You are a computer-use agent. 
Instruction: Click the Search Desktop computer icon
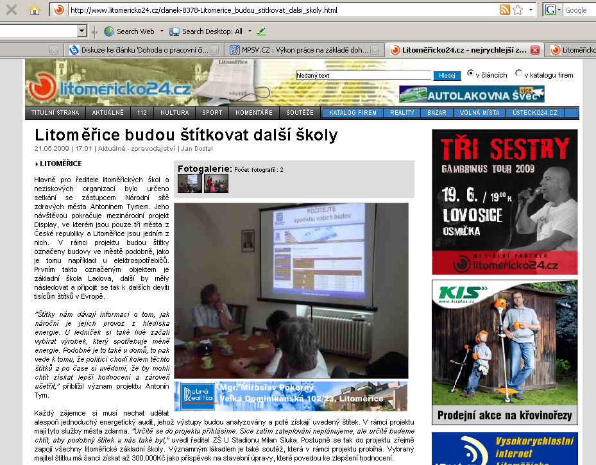coord(175,31)
